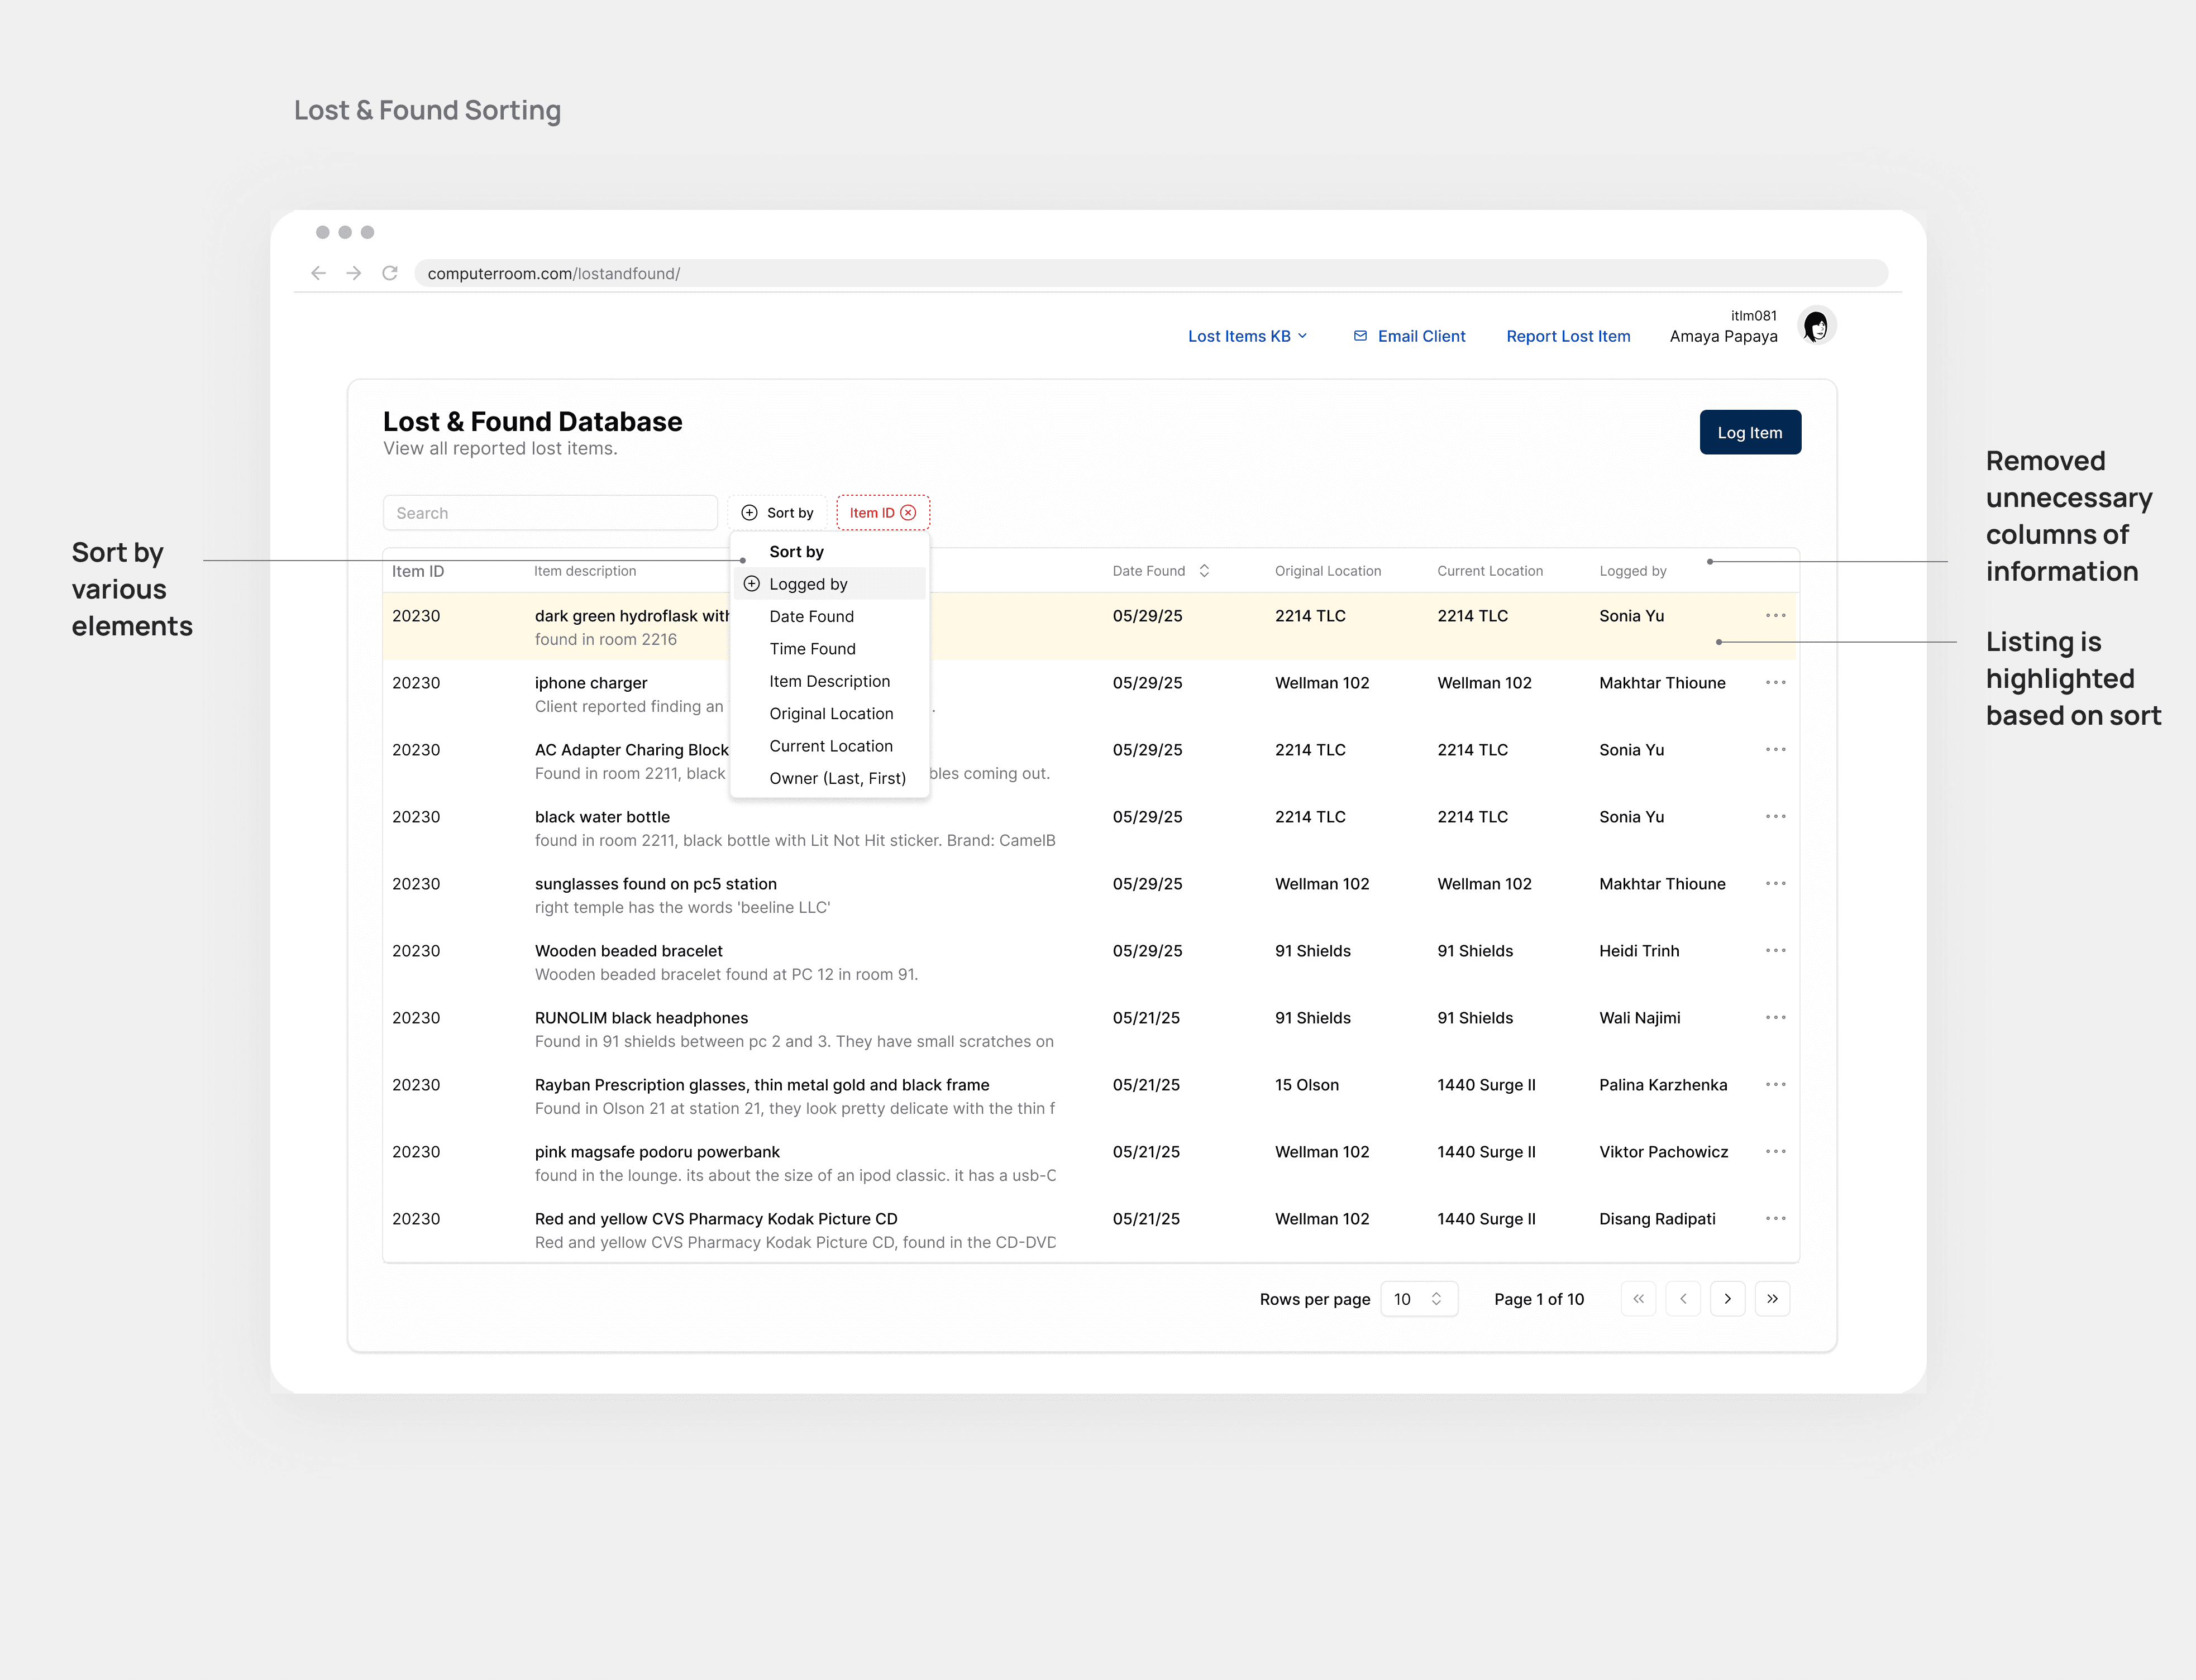Go to the next page arrow
Image resolution: width=2196 pixels, height=1680 pixels.
click(1727, 1299)
